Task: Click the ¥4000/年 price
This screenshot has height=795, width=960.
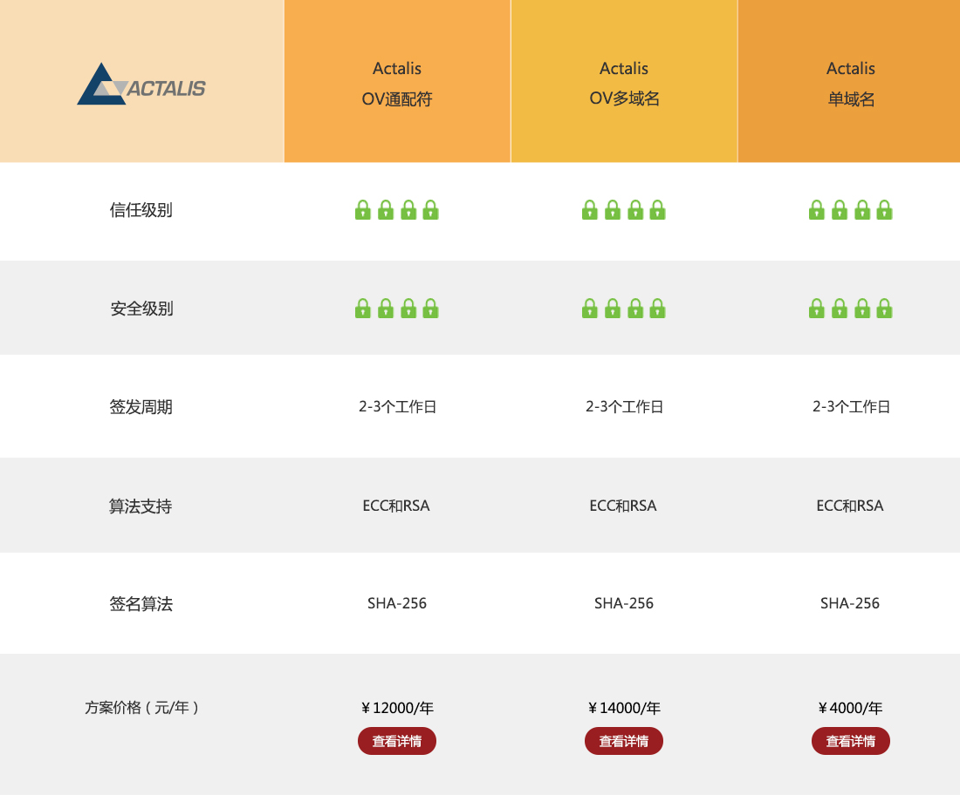Action: [x=850, y=708]
